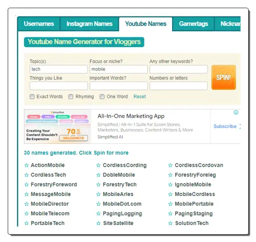Tick the Rhyming checkbox
Screen dimensions: 256x242
[71, 97]
